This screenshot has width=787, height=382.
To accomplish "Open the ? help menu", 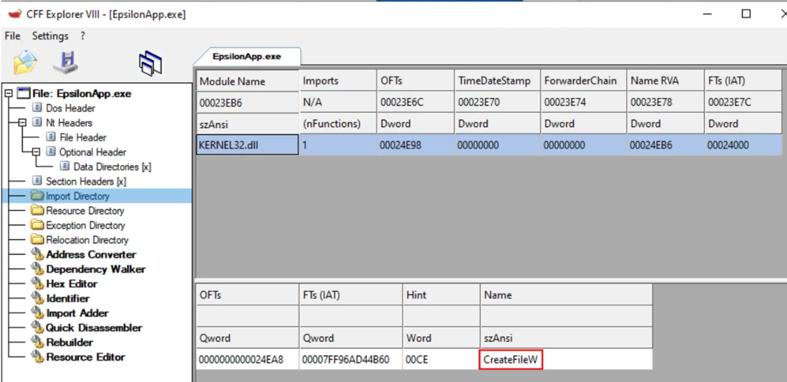I will coord(83,36).
